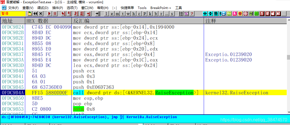
Task: Show executable modules with the e button
Action: 112,13
